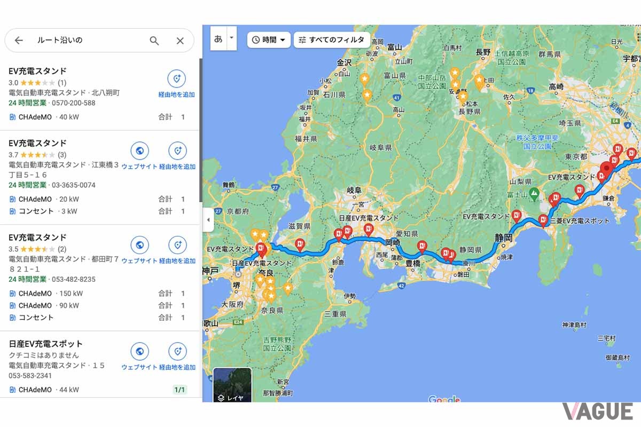The image size is (641, 427).
Task: Collapse the side panel with the left chevron
Action: [x=208, y=220]
